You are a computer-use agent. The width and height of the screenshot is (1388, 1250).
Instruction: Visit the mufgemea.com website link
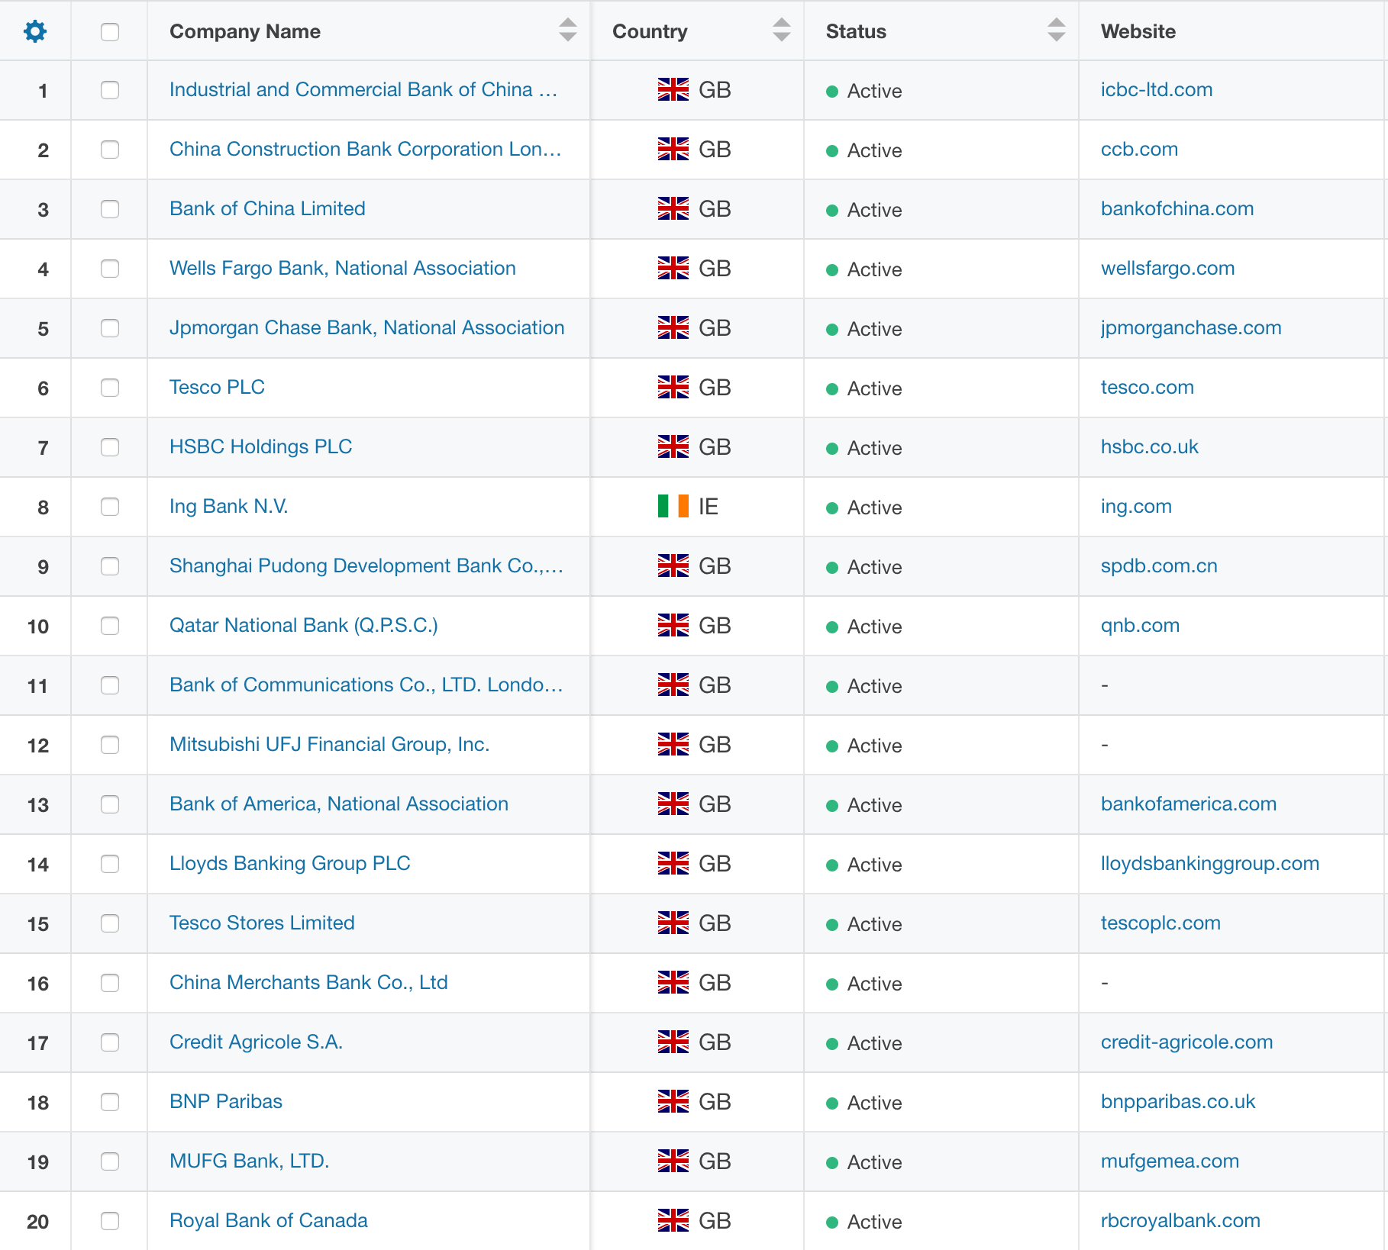point(1170,1161)
